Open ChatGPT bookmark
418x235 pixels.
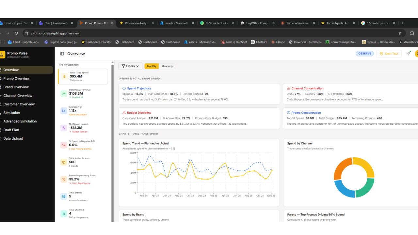pyautogui.click(x=259, y=42)
